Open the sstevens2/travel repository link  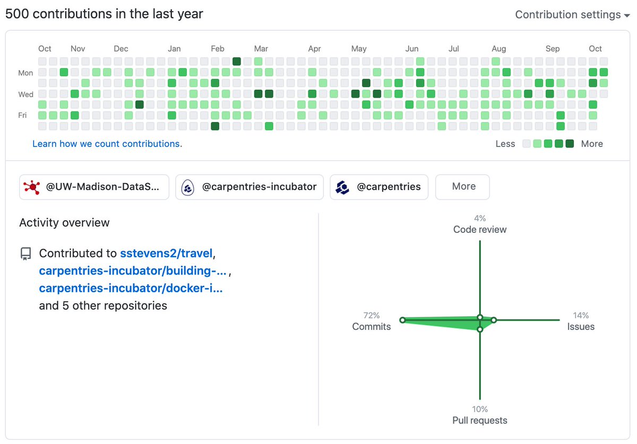click(x=166, y=254)
